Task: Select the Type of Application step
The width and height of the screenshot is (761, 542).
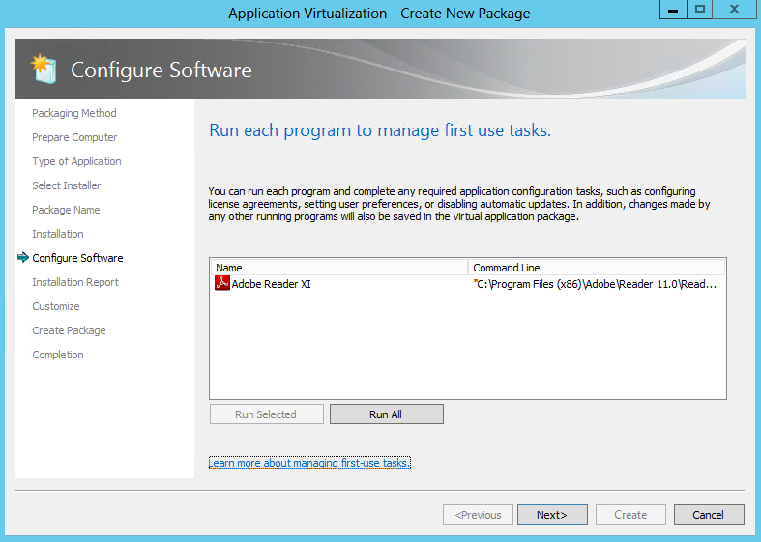Action: [x=76, y=161]
